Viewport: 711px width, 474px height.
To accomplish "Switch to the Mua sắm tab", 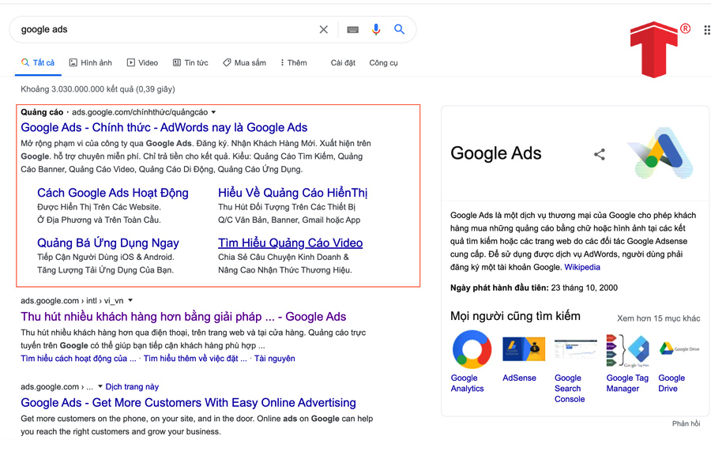I will [244, 62].
